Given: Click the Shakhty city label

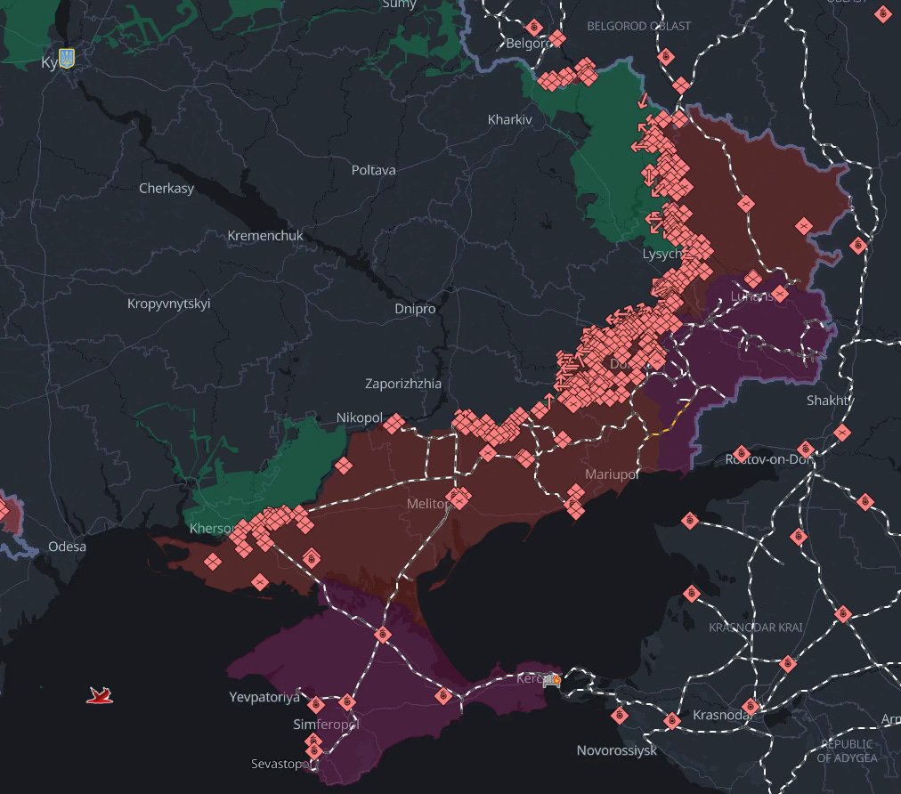Looking at the screenshot, I should point(831,401).
